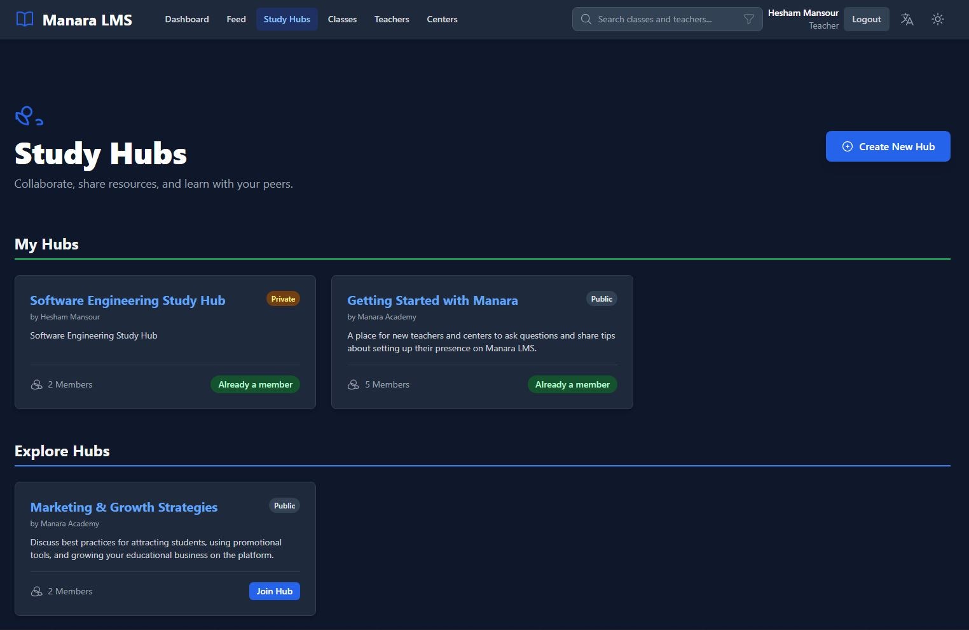The width and height of the screenshot is (969, 630).
Task: Click the Manara LMS book logo icon
Action: (x=24, y=19)
